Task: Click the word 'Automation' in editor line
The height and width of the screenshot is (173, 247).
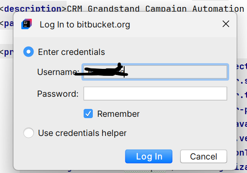Action: click(x=218, y=9)
